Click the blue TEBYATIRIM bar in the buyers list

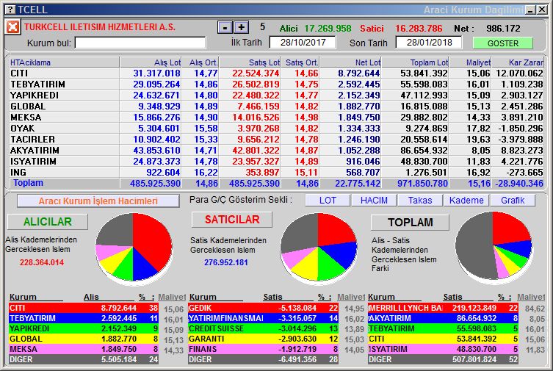(84, 318)
